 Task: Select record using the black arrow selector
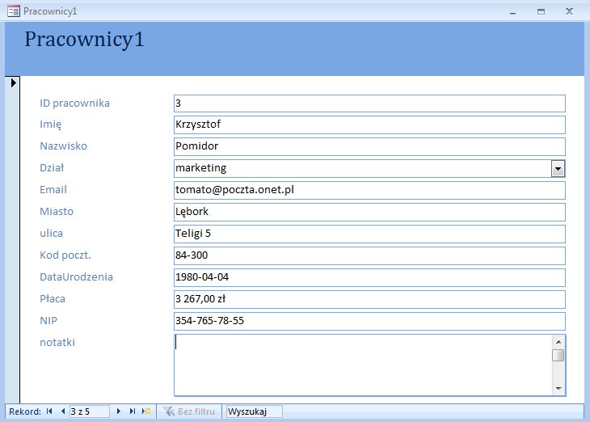point(13,82)
